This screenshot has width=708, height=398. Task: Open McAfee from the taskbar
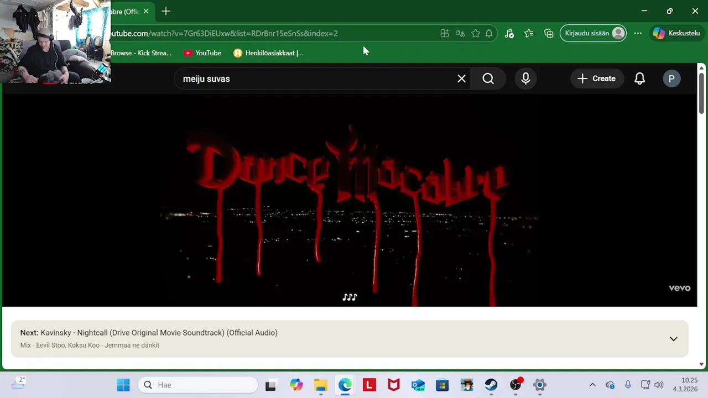point(394,385)
